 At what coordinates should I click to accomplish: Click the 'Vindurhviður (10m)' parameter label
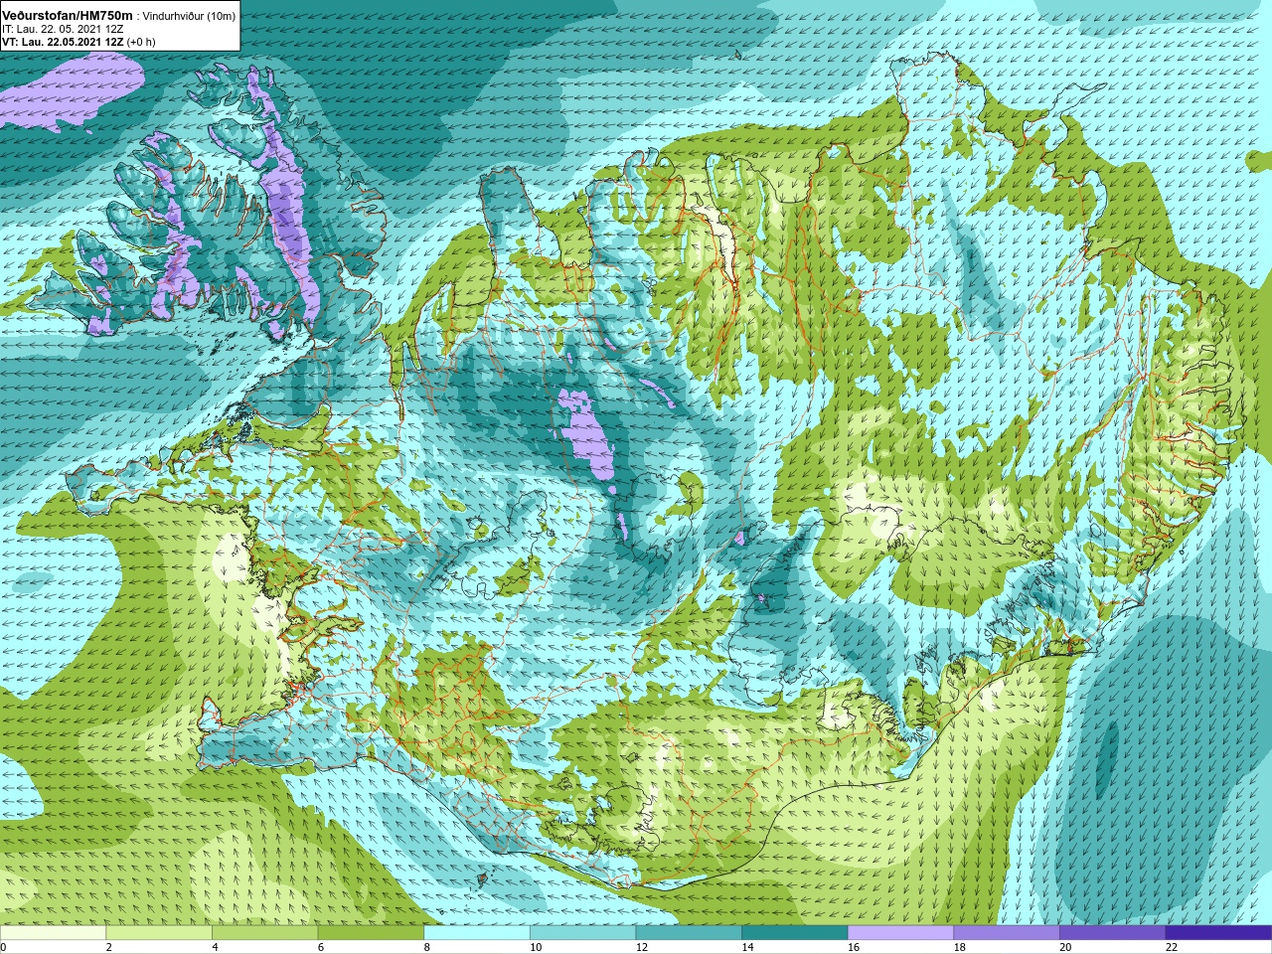tap(190, 16)
